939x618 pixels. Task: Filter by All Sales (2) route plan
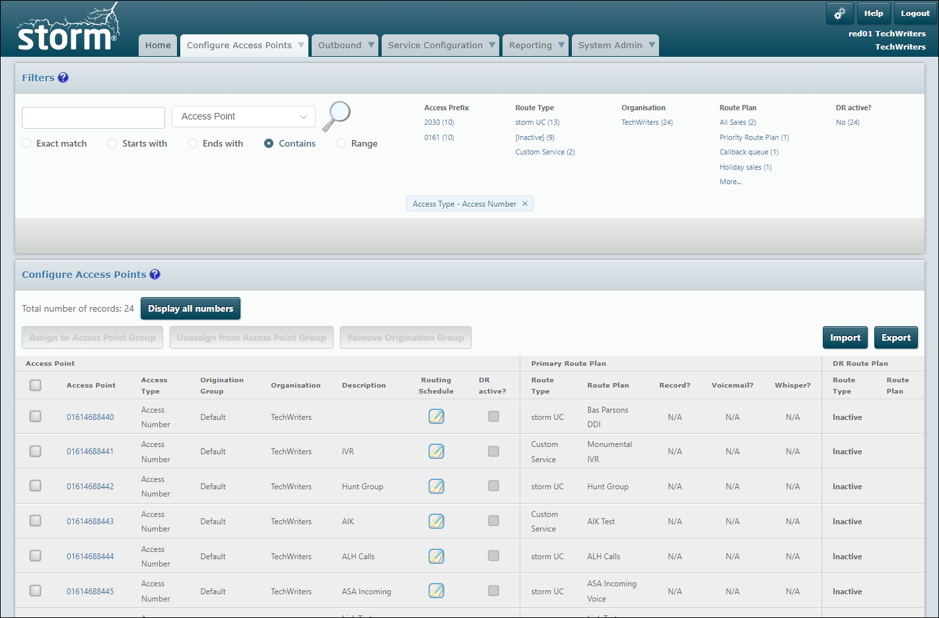[x=738, y=122]
